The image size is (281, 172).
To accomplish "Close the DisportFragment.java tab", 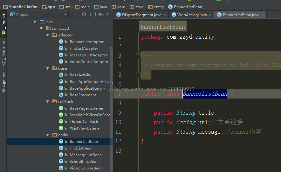I will [165, 15].
